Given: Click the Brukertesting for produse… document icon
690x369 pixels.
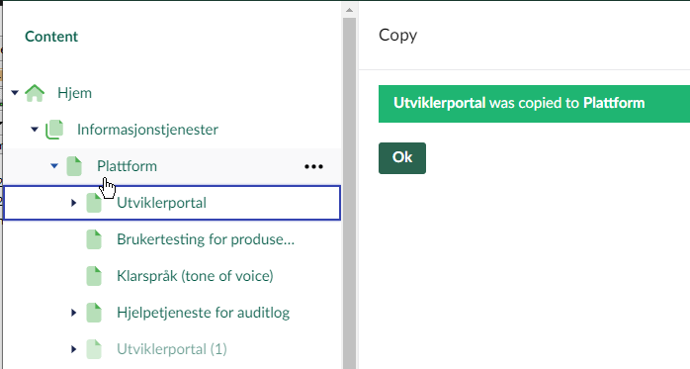Looking at the screenshot, I should [94, 239].
